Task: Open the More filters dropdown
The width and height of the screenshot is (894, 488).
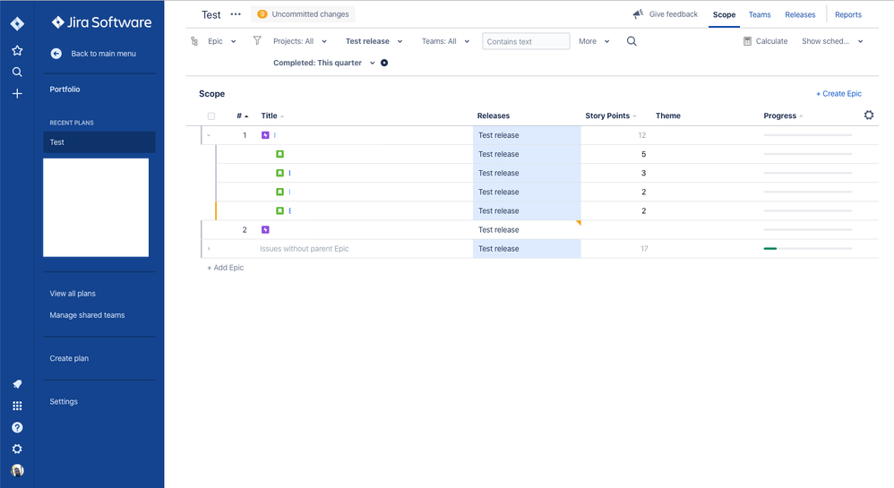Action: point(594,41)
